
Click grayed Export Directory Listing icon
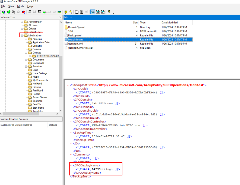(x=87, y=12)
